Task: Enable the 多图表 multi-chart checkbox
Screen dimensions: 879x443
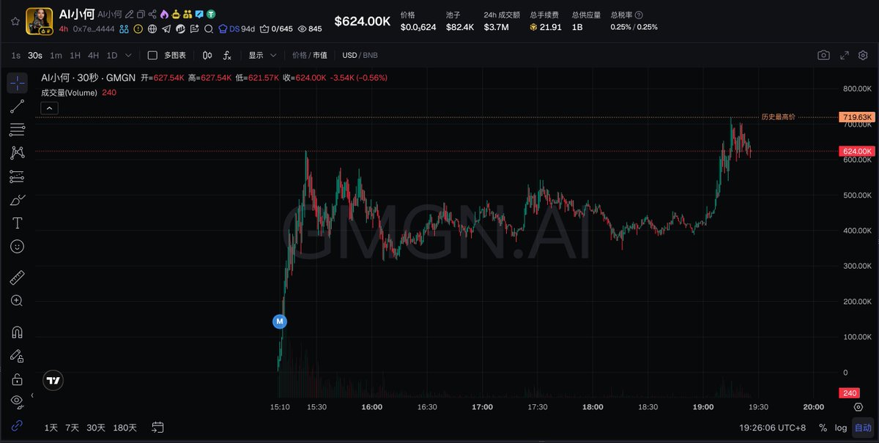Action: [152, 56]
